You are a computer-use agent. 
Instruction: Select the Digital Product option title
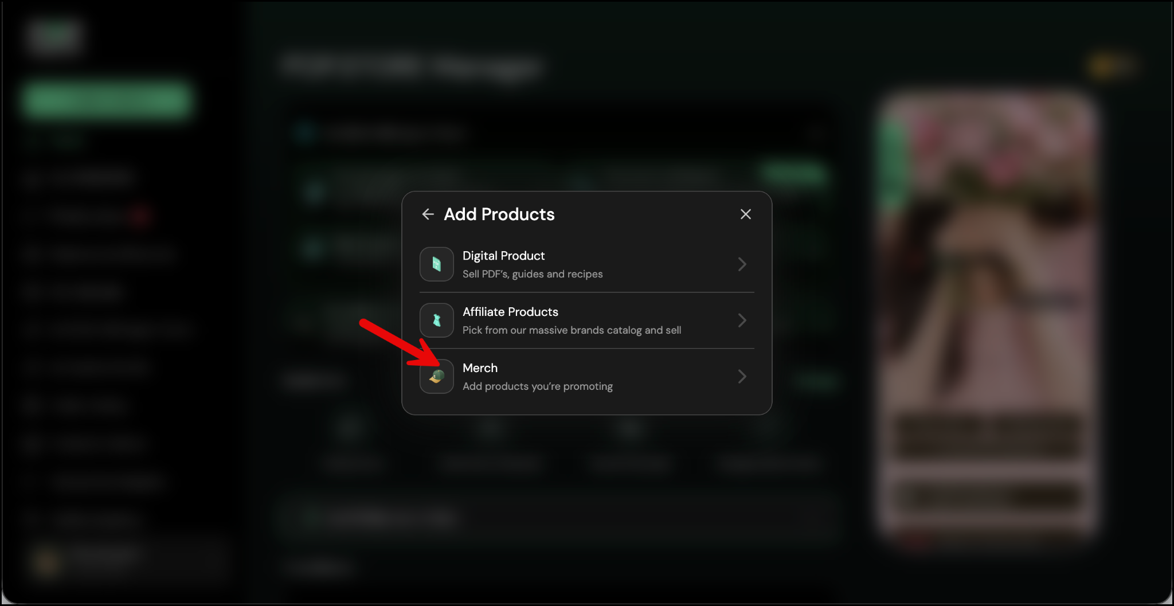click(x=503, y=256)
